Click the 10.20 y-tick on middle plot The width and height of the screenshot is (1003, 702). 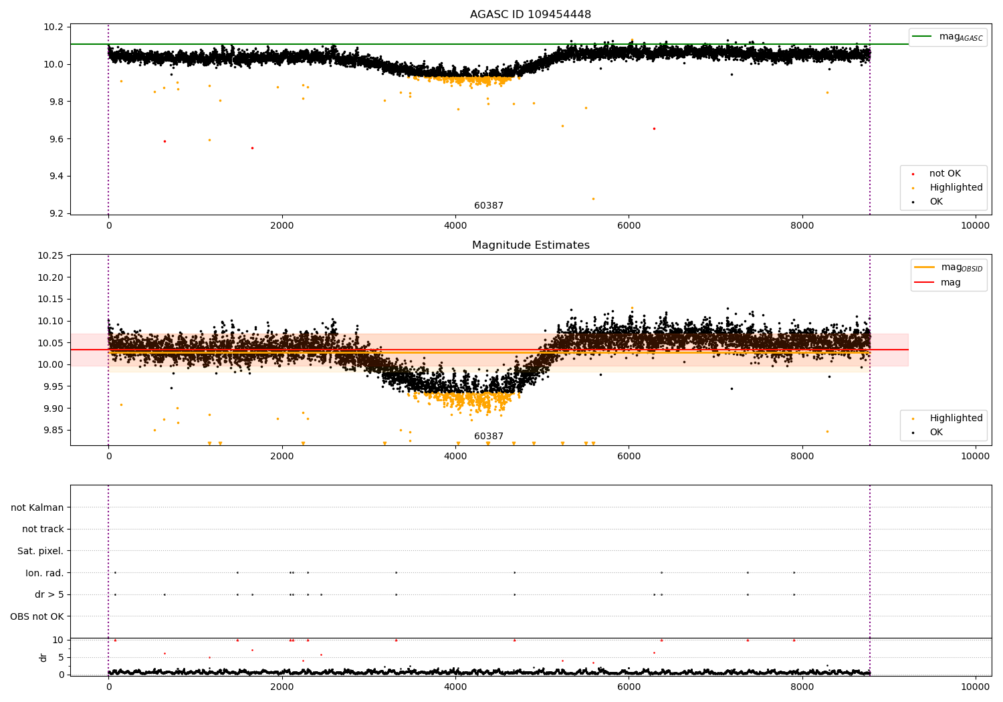(50, 277)
